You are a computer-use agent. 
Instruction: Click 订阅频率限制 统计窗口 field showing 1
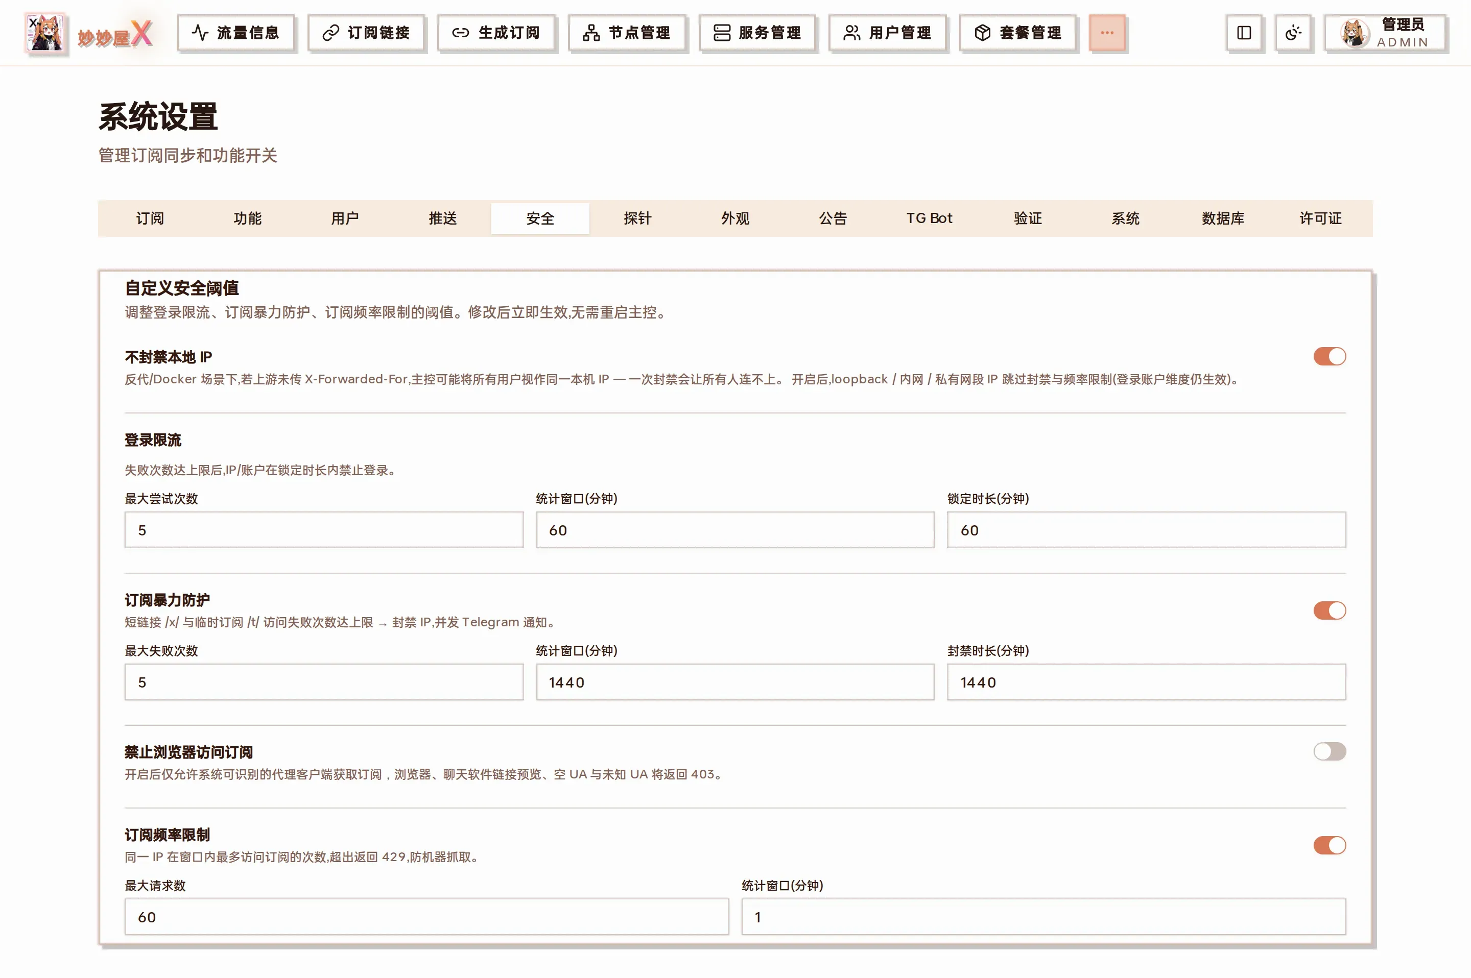1043,917
